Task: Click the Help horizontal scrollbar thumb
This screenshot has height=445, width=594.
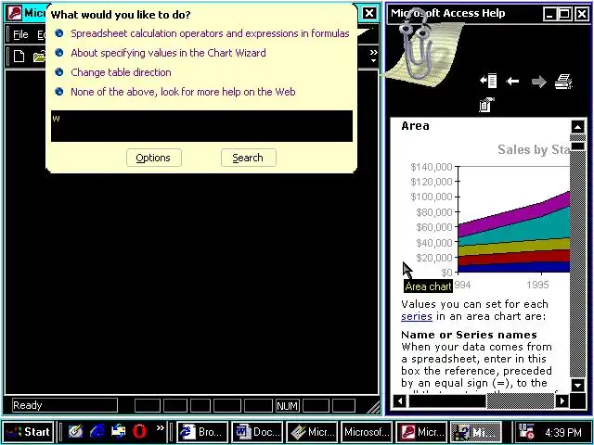Action: click(447, 400)
